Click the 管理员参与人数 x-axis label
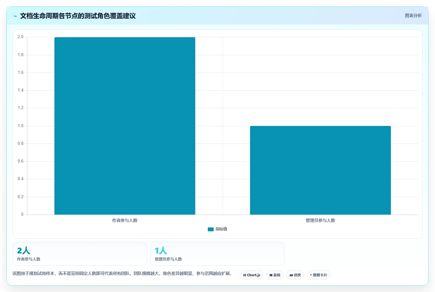Screen dimensions: 435x292 click(x=320, y=220)
